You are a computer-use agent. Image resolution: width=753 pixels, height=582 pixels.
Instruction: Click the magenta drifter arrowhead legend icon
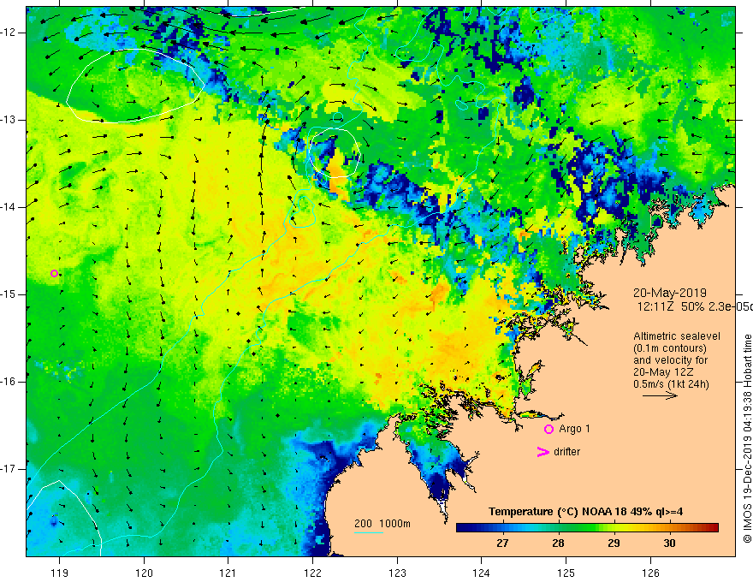point(543,452)
